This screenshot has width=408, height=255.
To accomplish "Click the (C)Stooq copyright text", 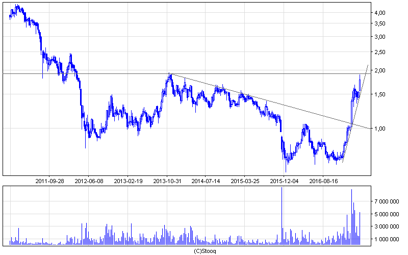I will (205, 251).
